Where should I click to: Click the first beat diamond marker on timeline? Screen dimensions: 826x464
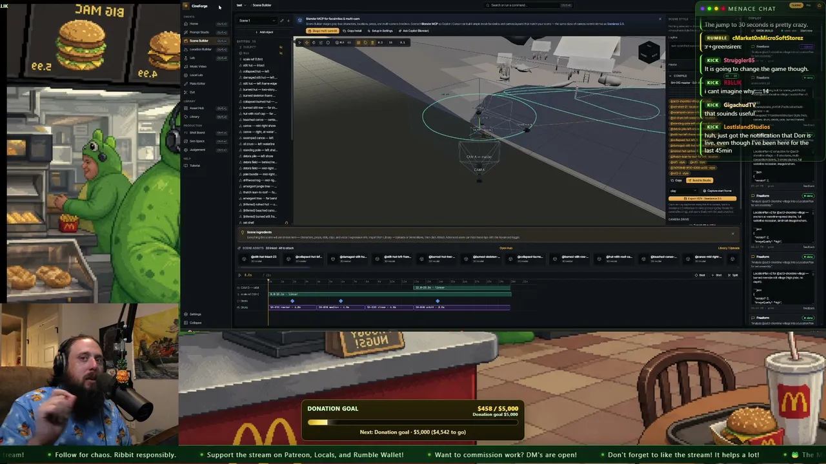tap(292, 301)
